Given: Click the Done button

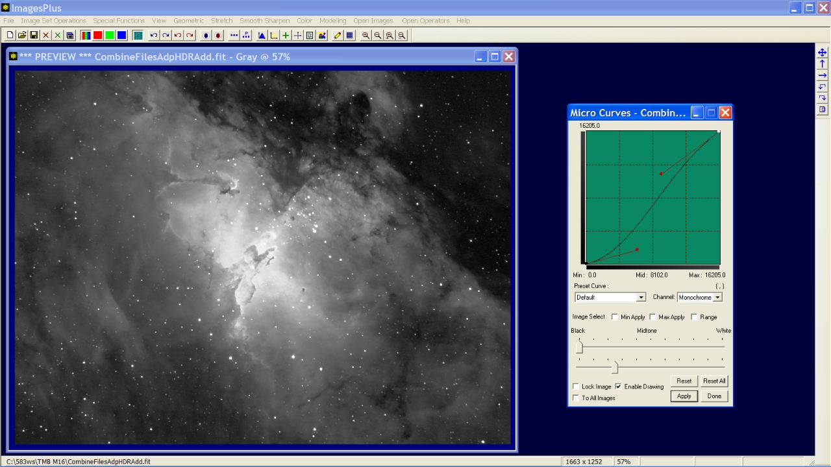Looking at the screenshot, I should click(x=714, y=396).
